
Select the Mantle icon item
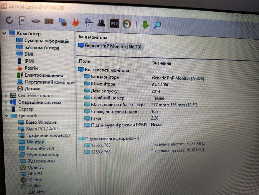coord(23,180)
